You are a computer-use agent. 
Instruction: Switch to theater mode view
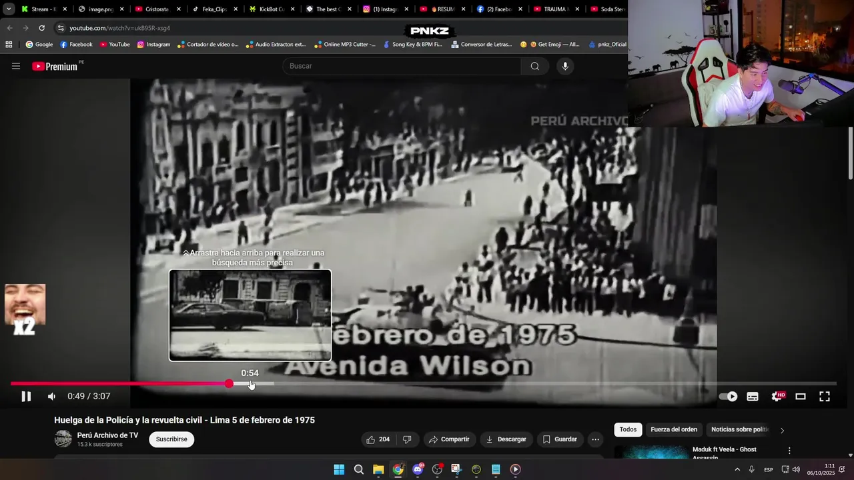(801, 396)
